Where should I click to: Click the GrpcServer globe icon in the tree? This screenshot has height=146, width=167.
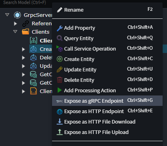[17, 15]
